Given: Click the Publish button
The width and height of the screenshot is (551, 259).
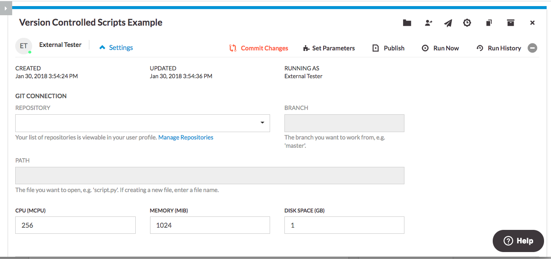Looking at the screenshot, I should [x=388, y=48].
